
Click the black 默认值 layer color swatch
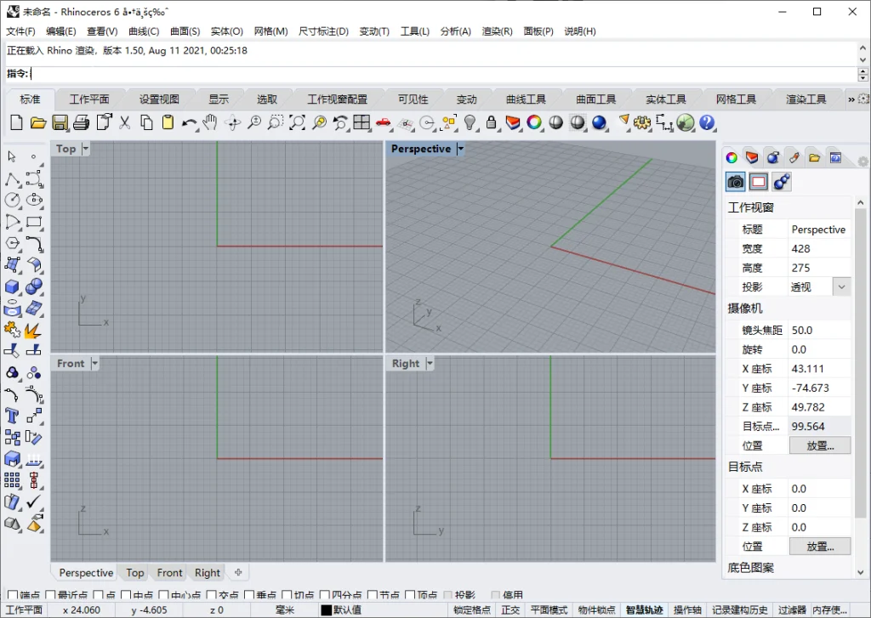326,609
